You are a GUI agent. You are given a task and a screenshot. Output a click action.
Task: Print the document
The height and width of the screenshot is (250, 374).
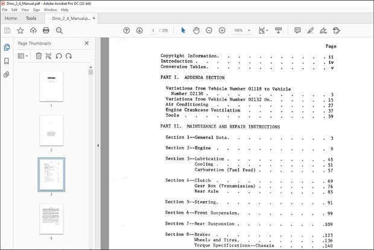pos(46,31)
